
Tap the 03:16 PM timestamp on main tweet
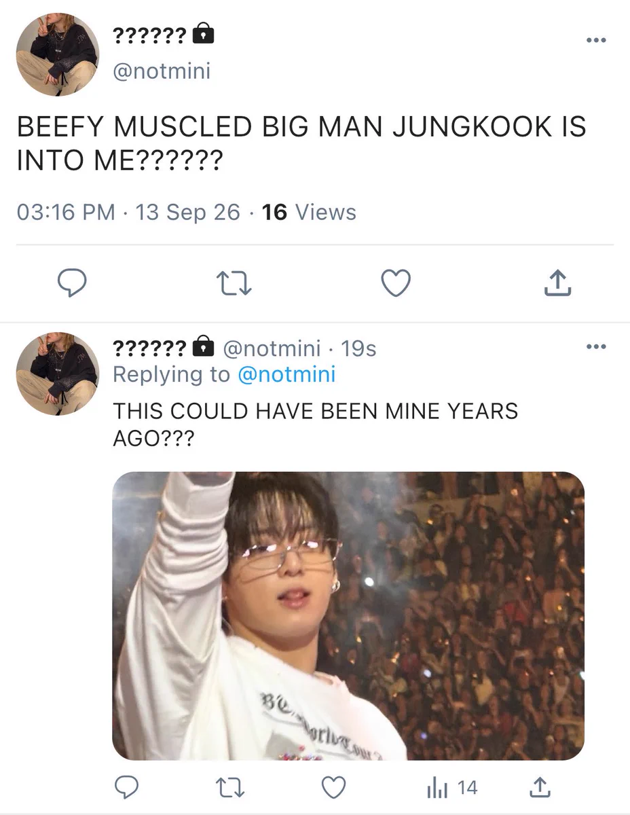[x=65, y=212]
